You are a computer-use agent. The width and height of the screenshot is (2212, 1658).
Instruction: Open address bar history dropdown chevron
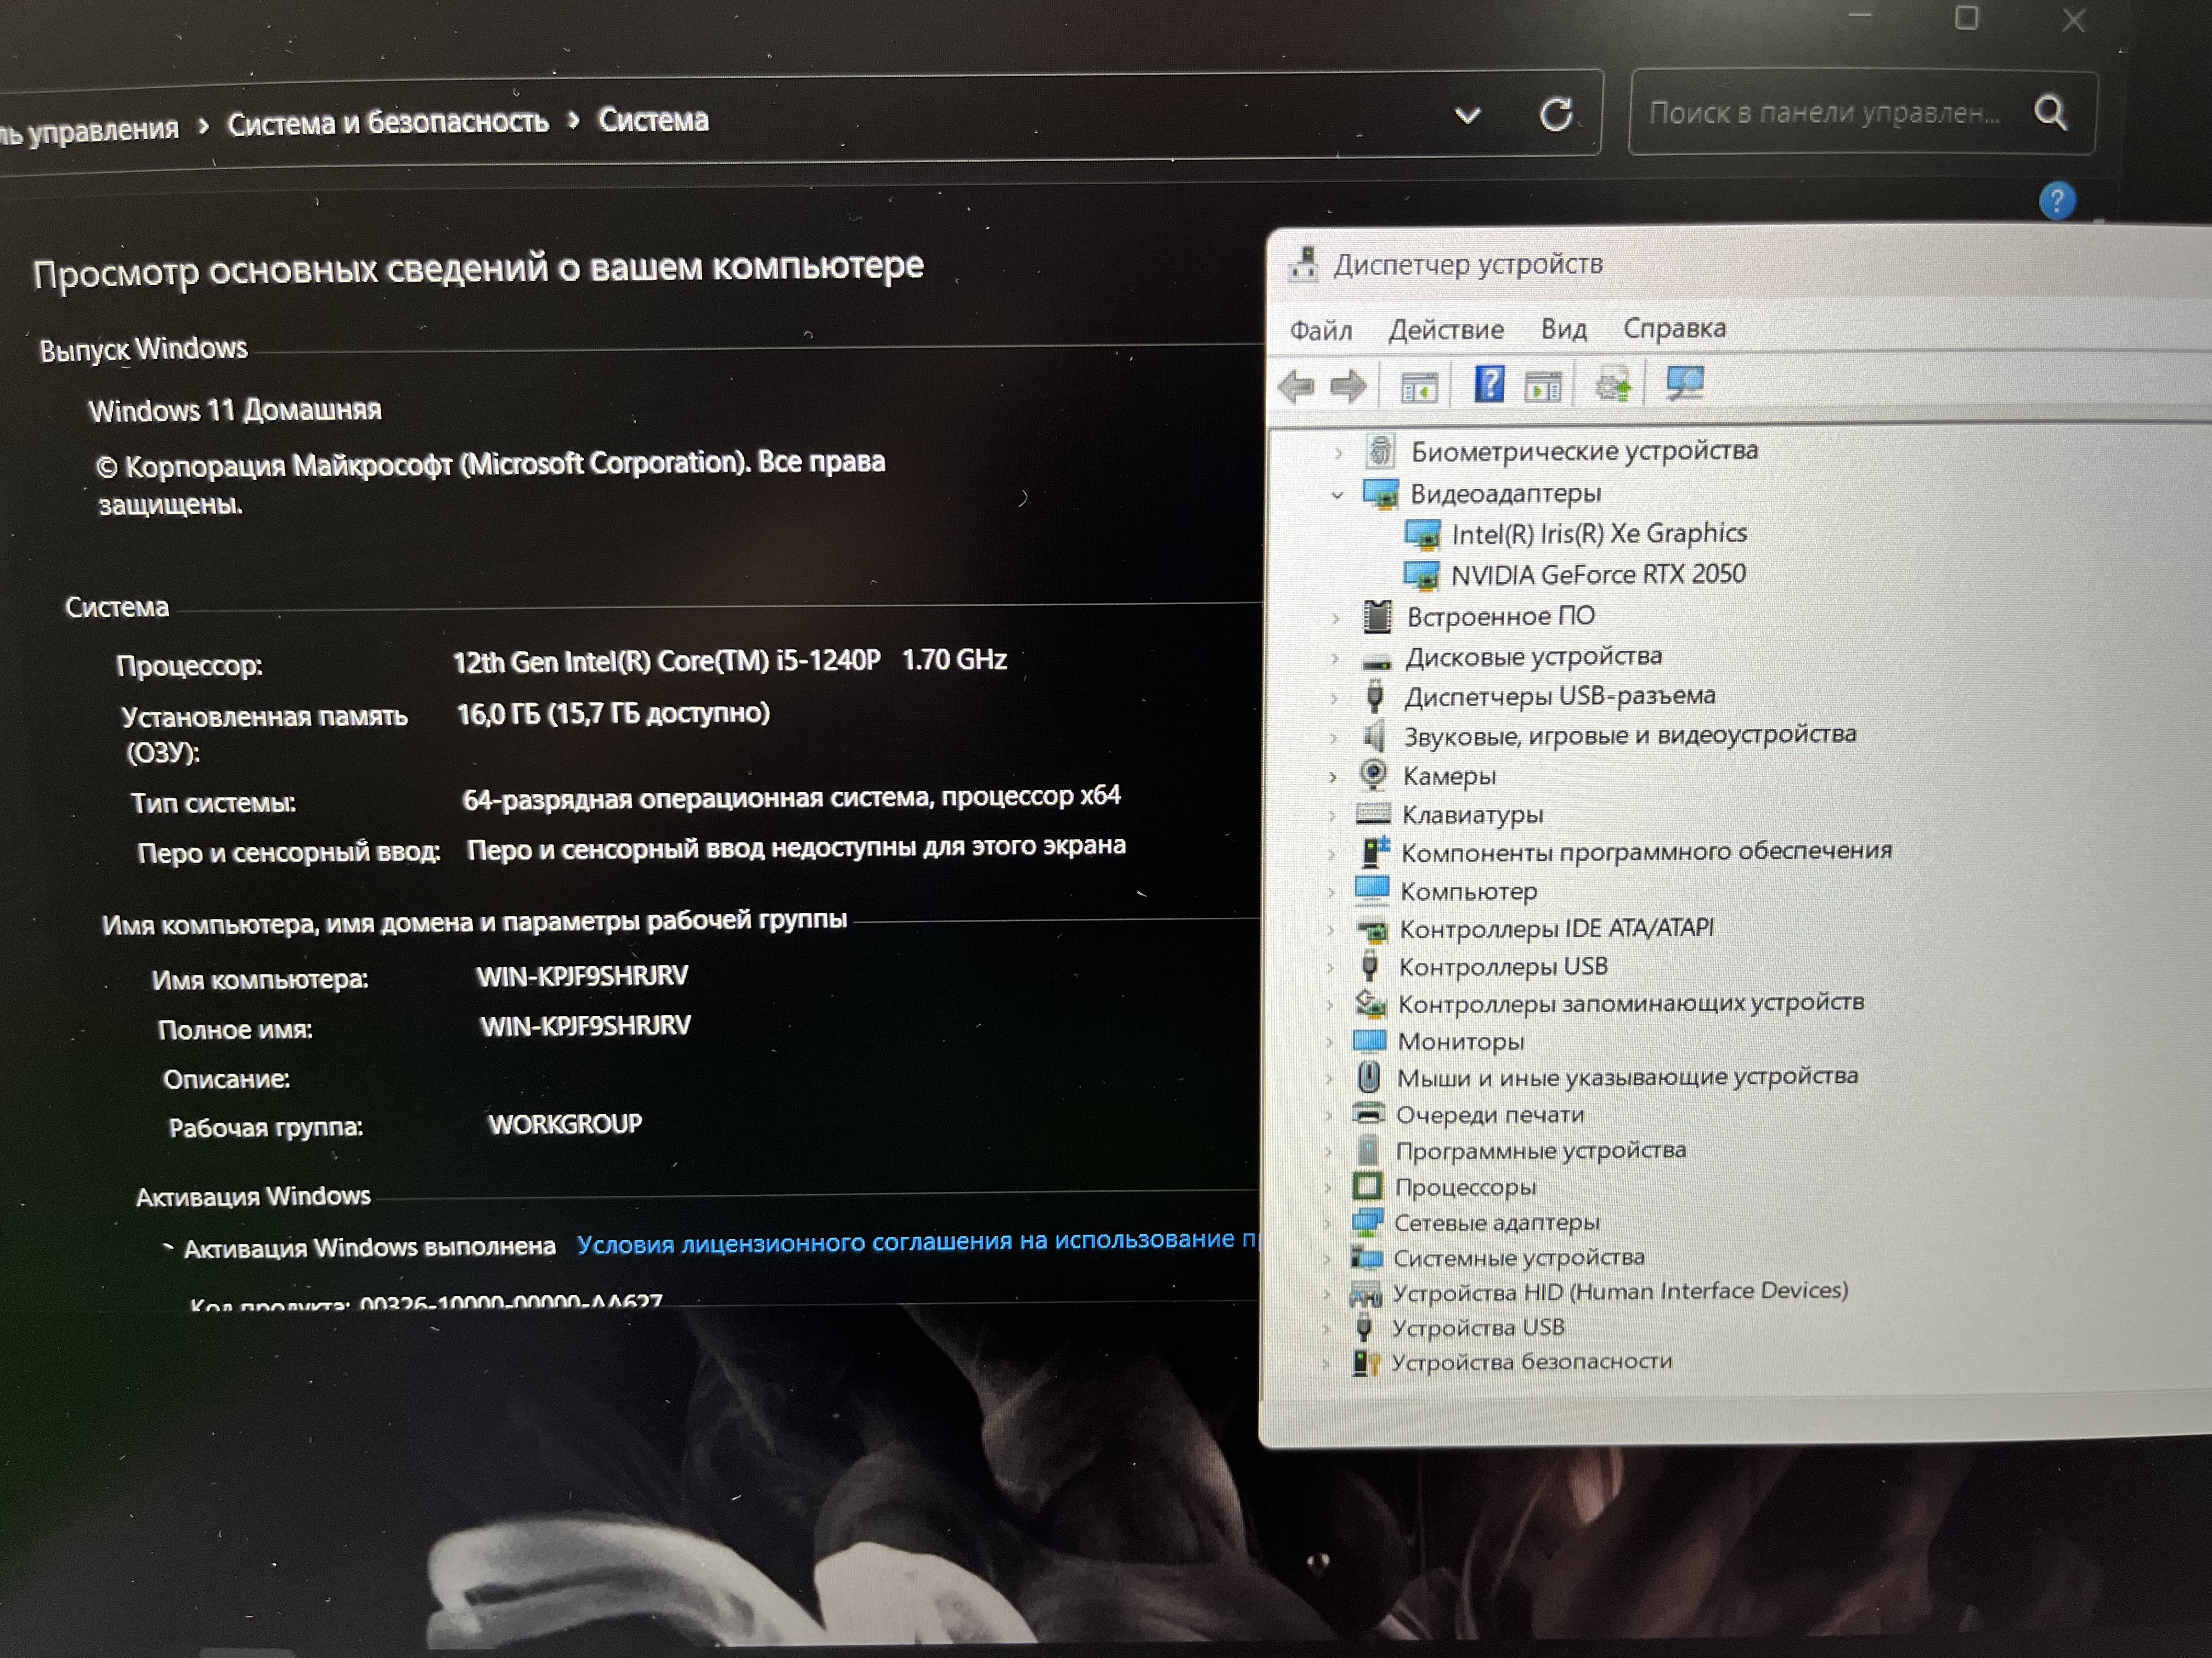1467,116
